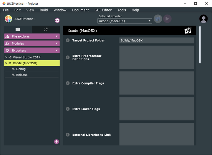Click the File explorer tree icon
Screen dimensions: 212x155
point(7,36)
